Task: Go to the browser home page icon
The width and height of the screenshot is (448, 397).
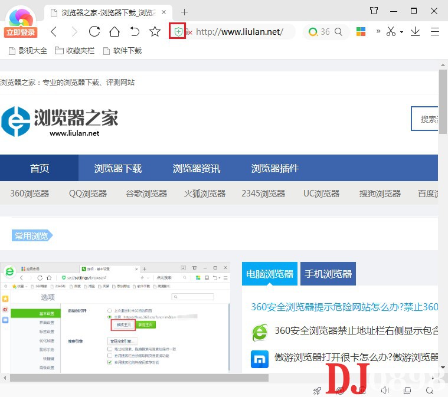Action: coord(115,31)
